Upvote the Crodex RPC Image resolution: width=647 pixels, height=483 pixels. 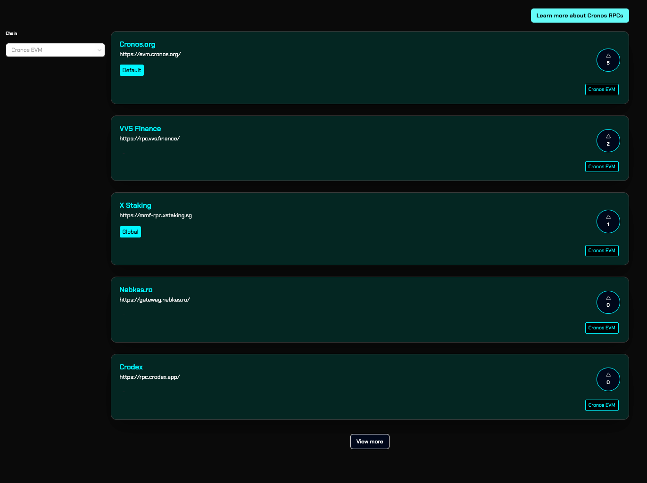click(608, 379)
